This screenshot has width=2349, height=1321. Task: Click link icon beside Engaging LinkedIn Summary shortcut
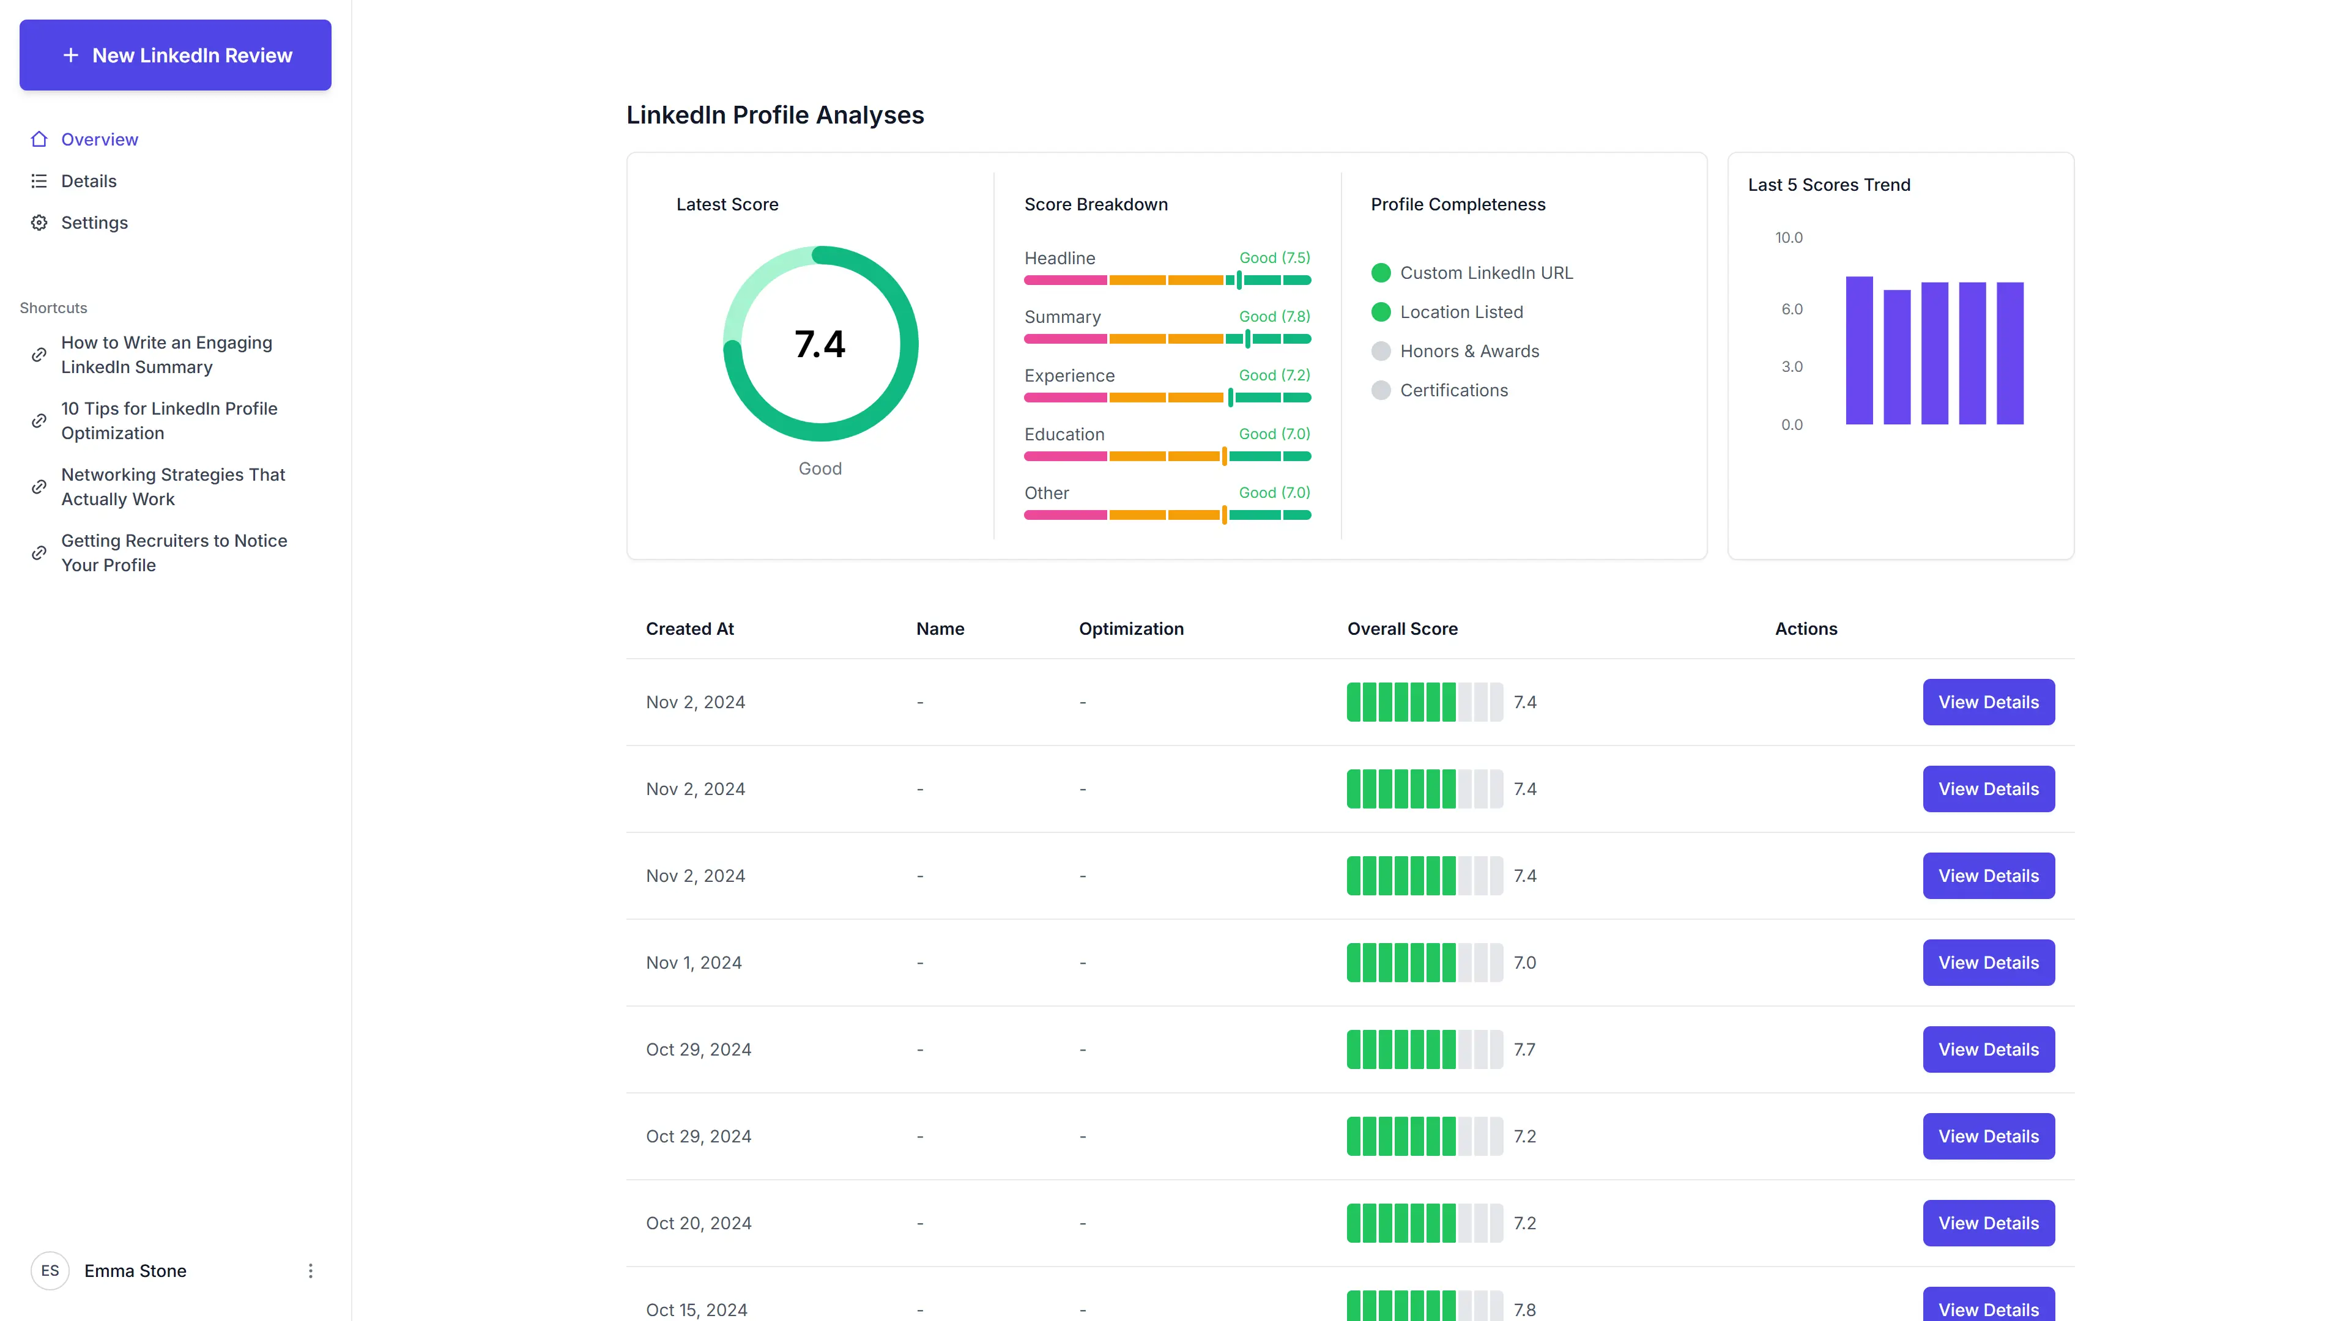pos(39,355)
